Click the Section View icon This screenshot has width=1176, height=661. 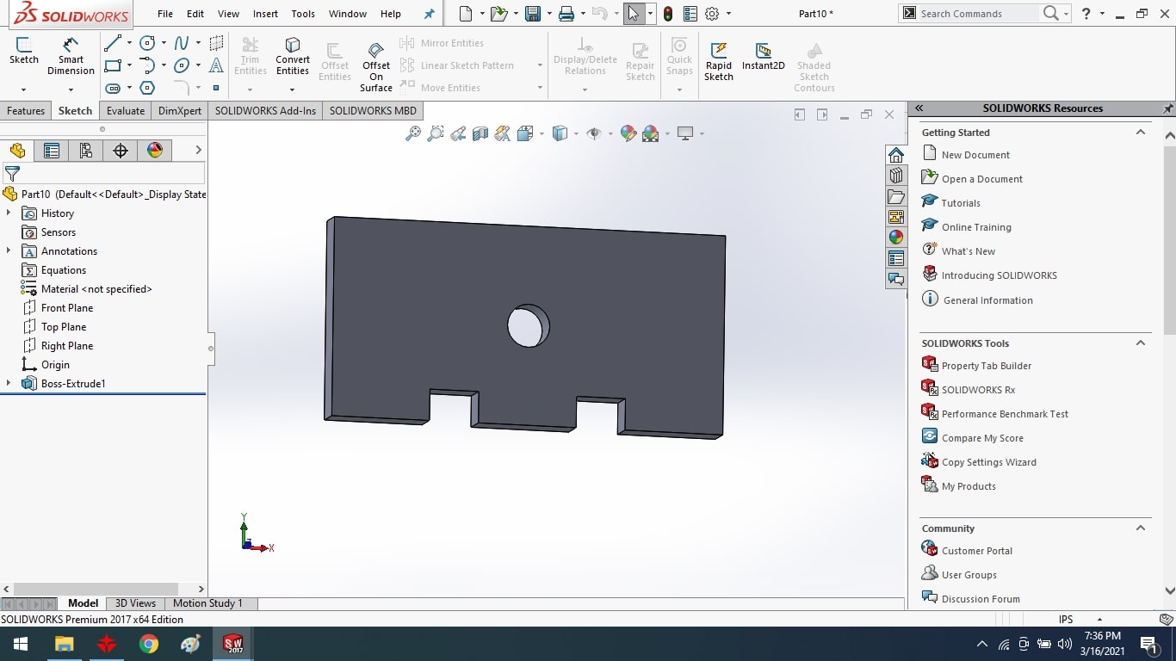pyautogui.click(x=480, y=133)
